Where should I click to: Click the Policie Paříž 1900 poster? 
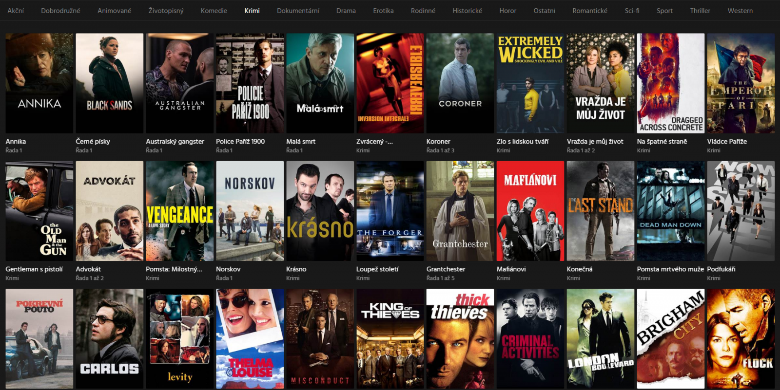pos(250,83)
